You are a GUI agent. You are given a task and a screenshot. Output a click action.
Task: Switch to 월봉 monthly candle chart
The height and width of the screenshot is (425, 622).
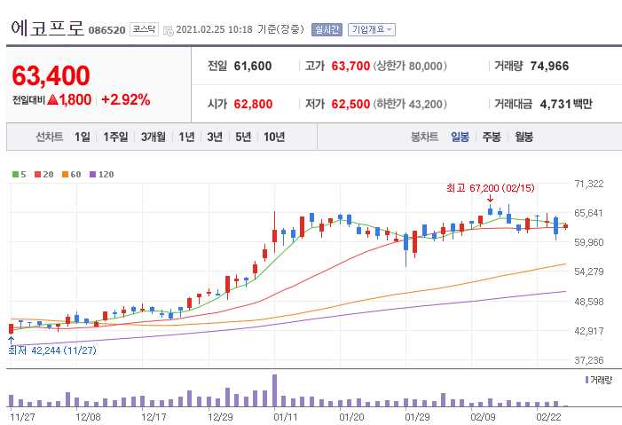click(524, 137)
